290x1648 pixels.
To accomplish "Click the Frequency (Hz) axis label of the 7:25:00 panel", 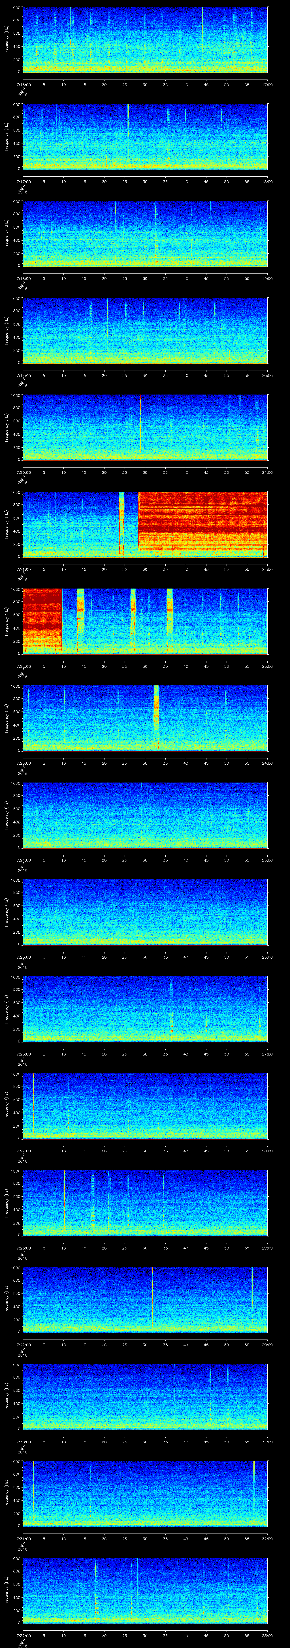I will 7,912.
